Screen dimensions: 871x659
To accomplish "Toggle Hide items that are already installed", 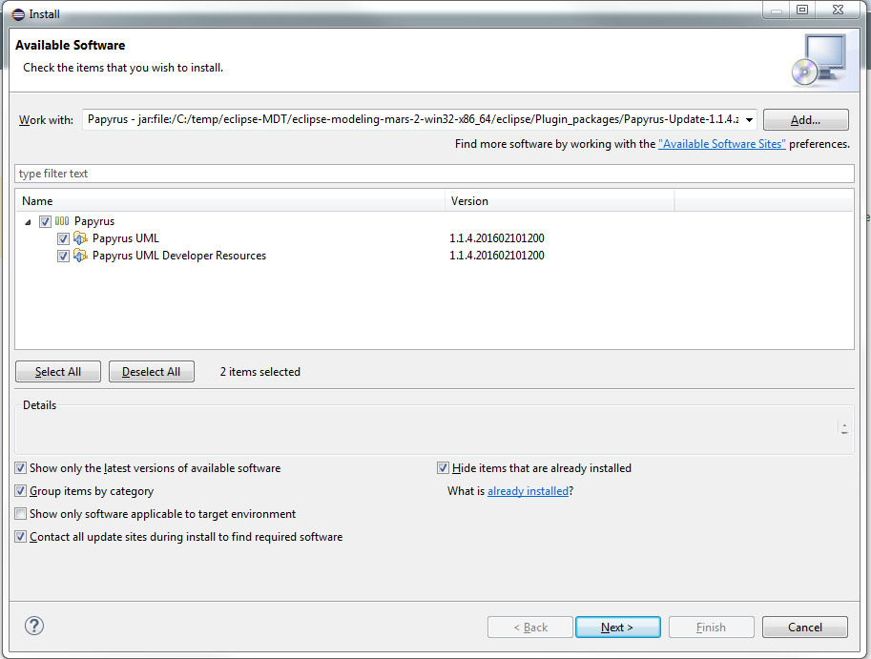I will (x=443, y=468).
